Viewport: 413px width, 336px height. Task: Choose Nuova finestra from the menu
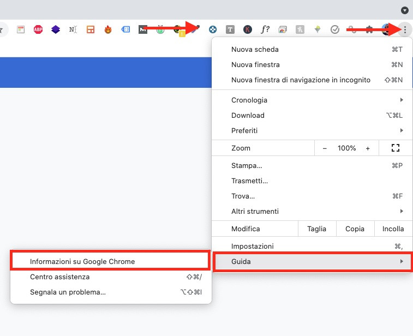[x=312, y=65]
